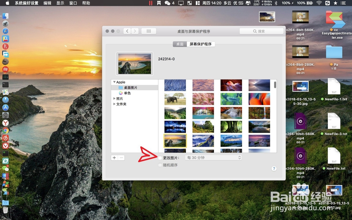Open Maps from the Dock

tap(5, 92)
